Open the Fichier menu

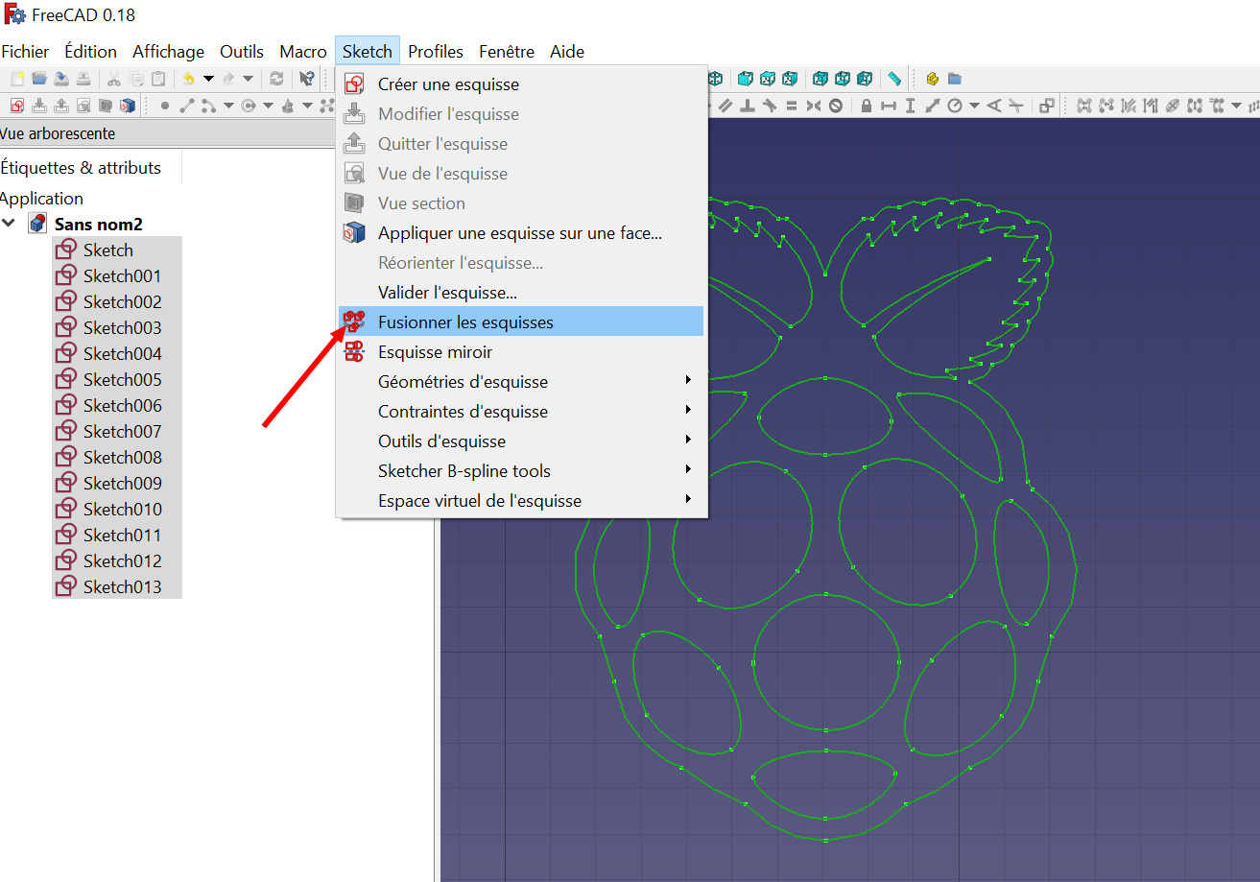coord(25,52)
